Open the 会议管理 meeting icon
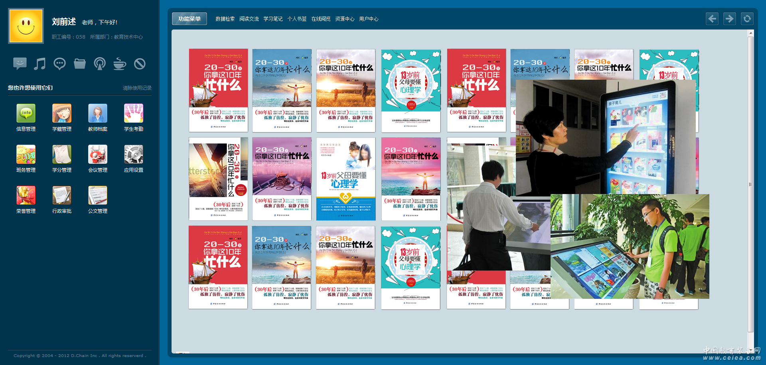This screenshot has height=365, width=766. pos(98,155)
